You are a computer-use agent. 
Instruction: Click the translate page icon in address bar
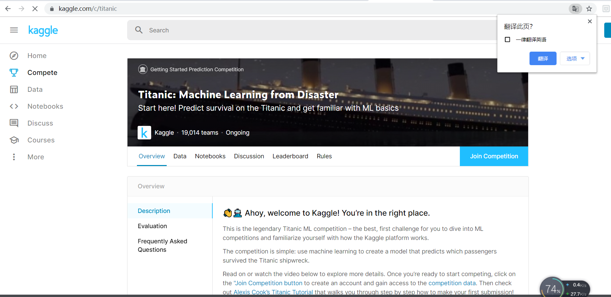tap(575, 9)
